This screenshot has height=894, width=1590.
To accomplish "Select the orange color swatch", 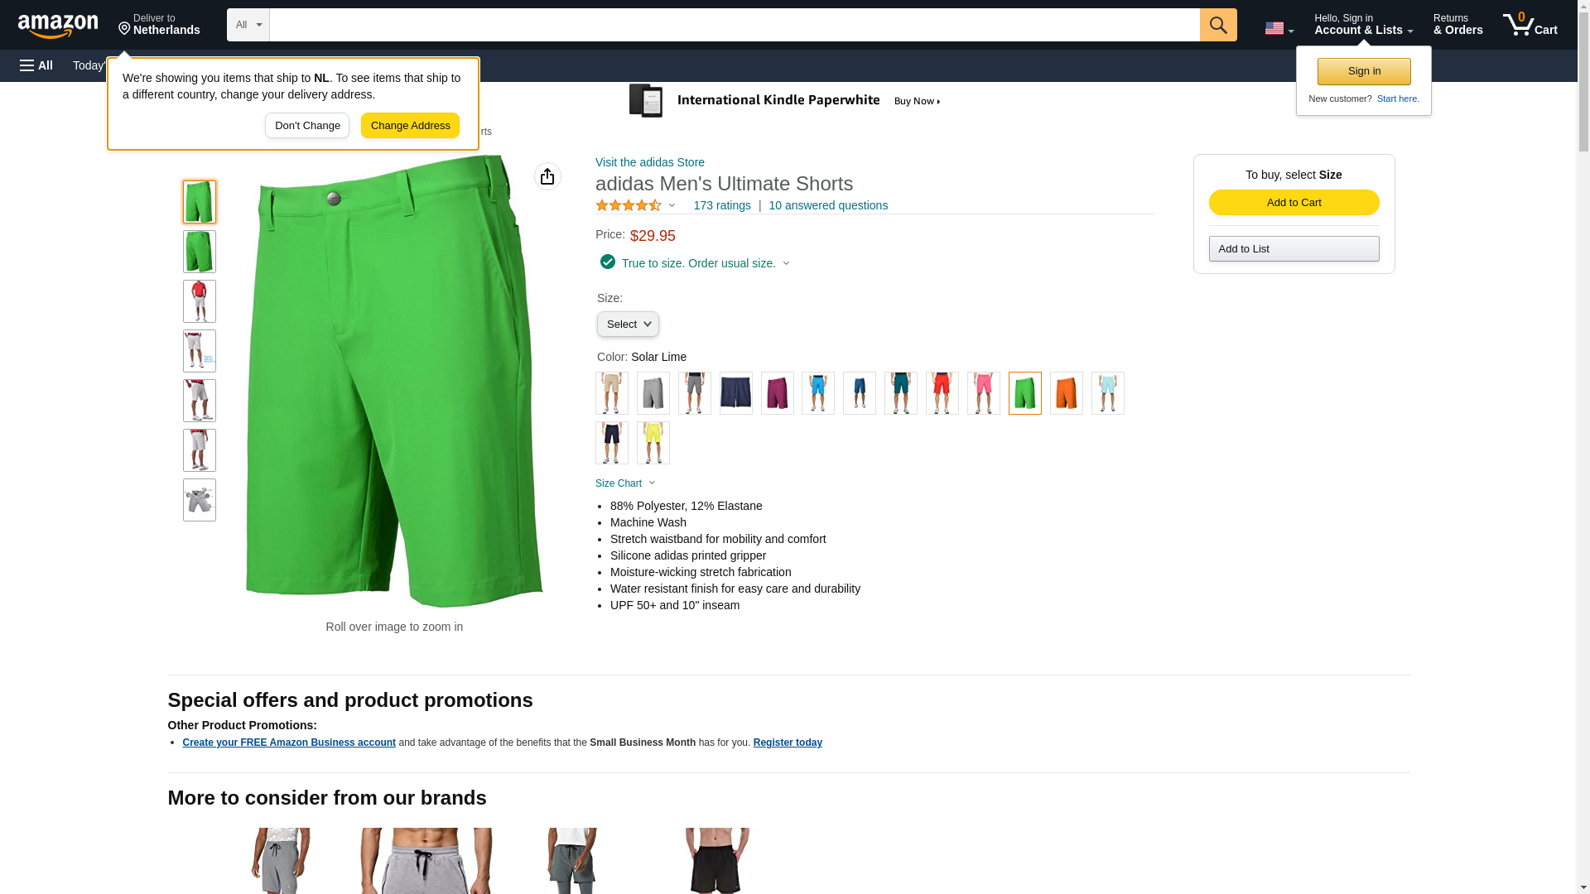I will [x=1067, y=393].
